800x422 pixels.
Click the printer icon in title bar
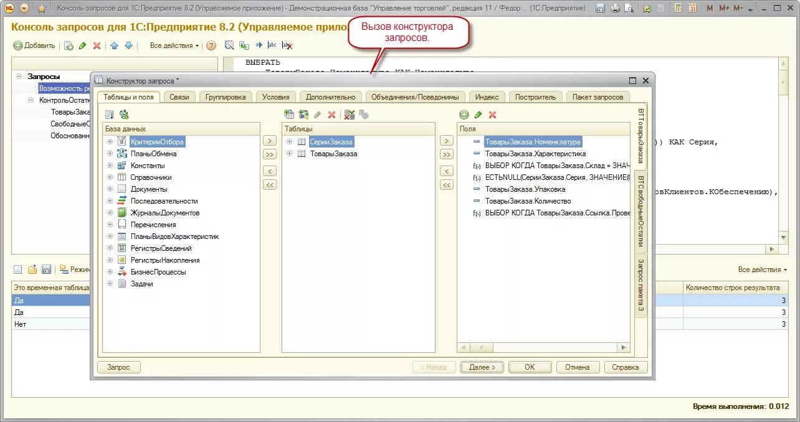point(616,8)
